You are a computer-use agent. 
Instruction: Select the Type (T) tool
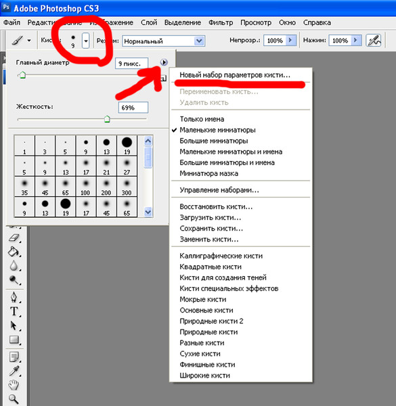(14, 311)
